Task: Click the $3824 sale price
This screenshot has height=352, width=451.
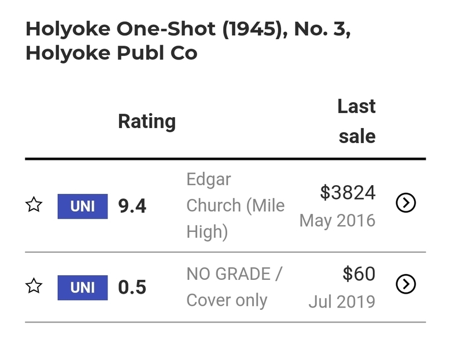Action: (x=348, y=192)
